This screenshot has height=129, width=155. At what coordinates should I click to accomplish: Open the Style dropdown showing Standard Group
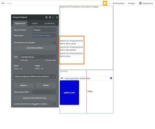pyautogui.click(x=38, y=57)
